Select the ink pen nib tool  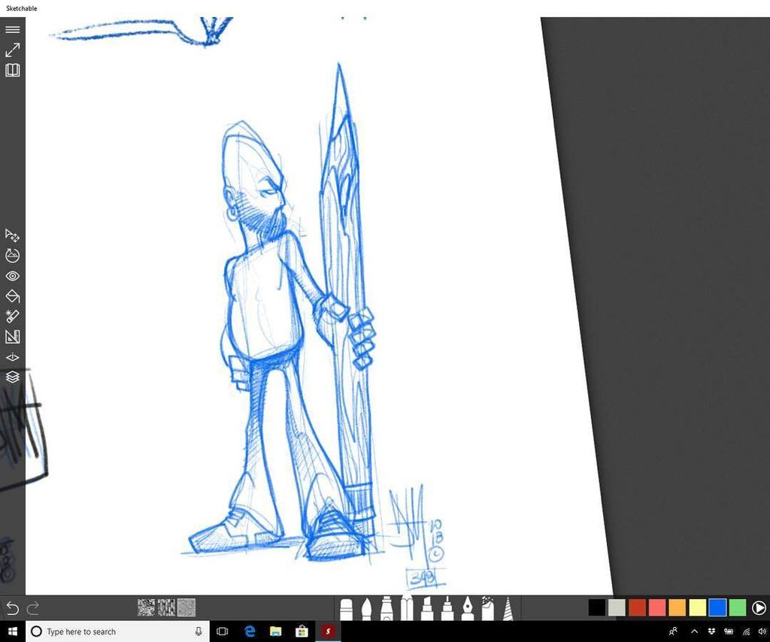coord(468,609)
